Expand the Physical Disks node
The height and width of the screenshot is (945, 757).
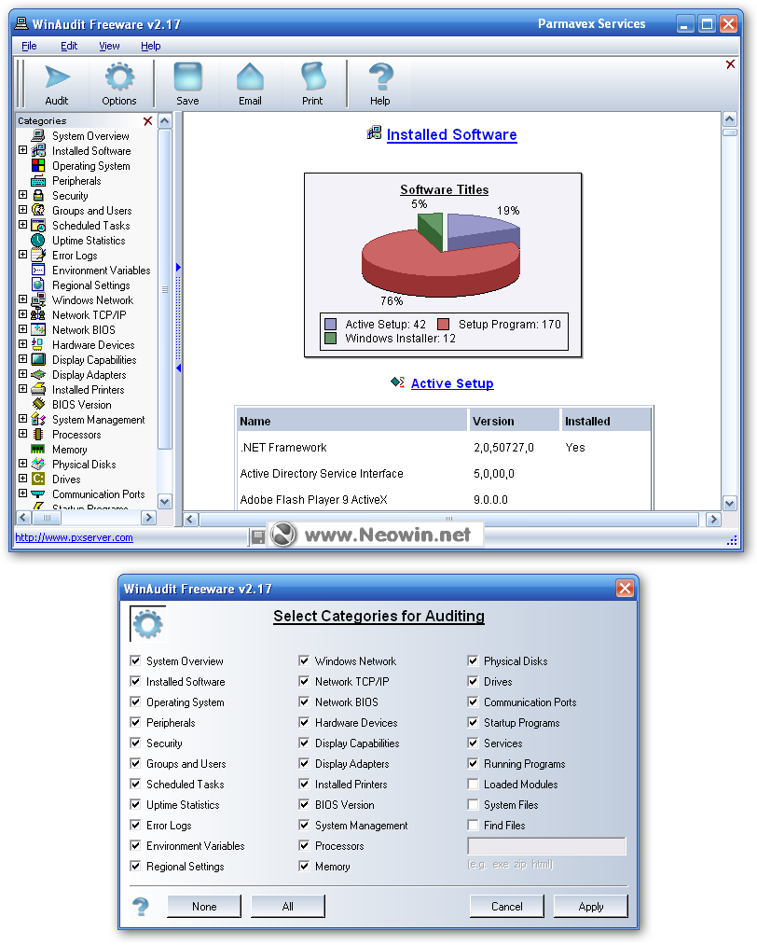coord(23,464)
